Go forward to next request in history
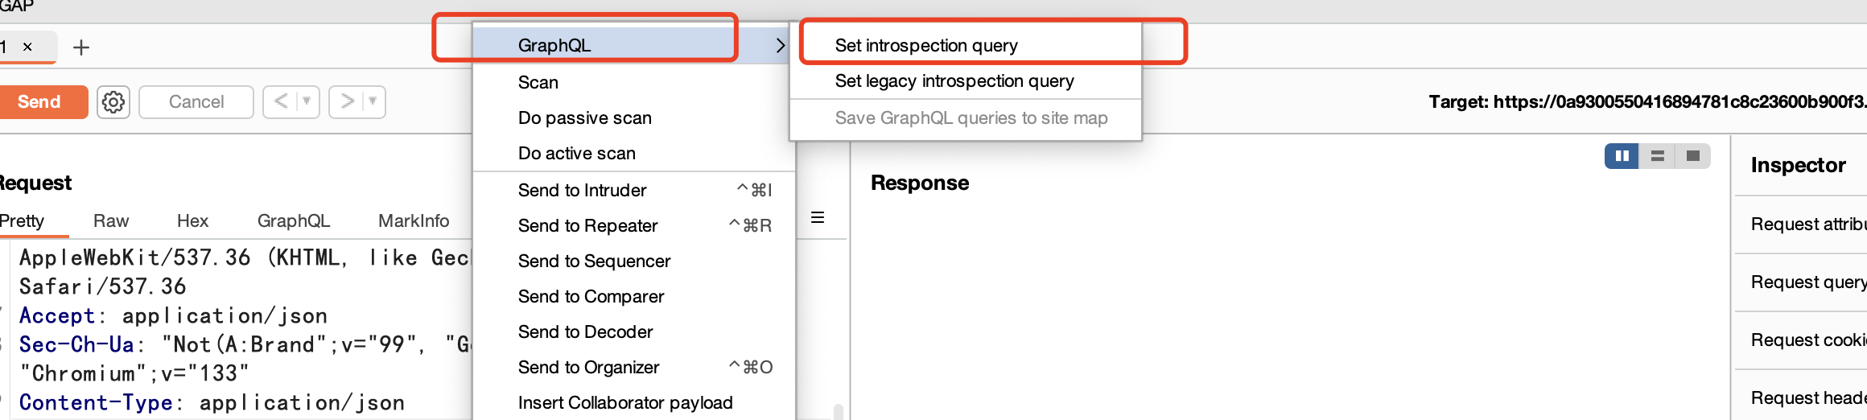Screen dimensions: 1867x420 tap(347, 101)
